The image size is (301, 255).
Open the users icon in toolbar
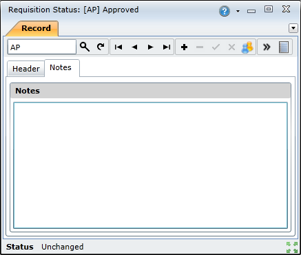pos(247,47)
